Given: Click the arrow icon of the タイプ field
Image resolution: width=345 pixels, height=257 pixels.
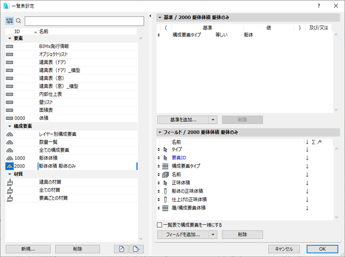Looking at the screenshot, I should [x=166, y=149].
